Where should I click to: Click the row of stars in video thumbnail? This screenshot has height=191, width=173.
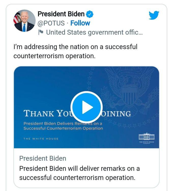click(x=132, y=125)
